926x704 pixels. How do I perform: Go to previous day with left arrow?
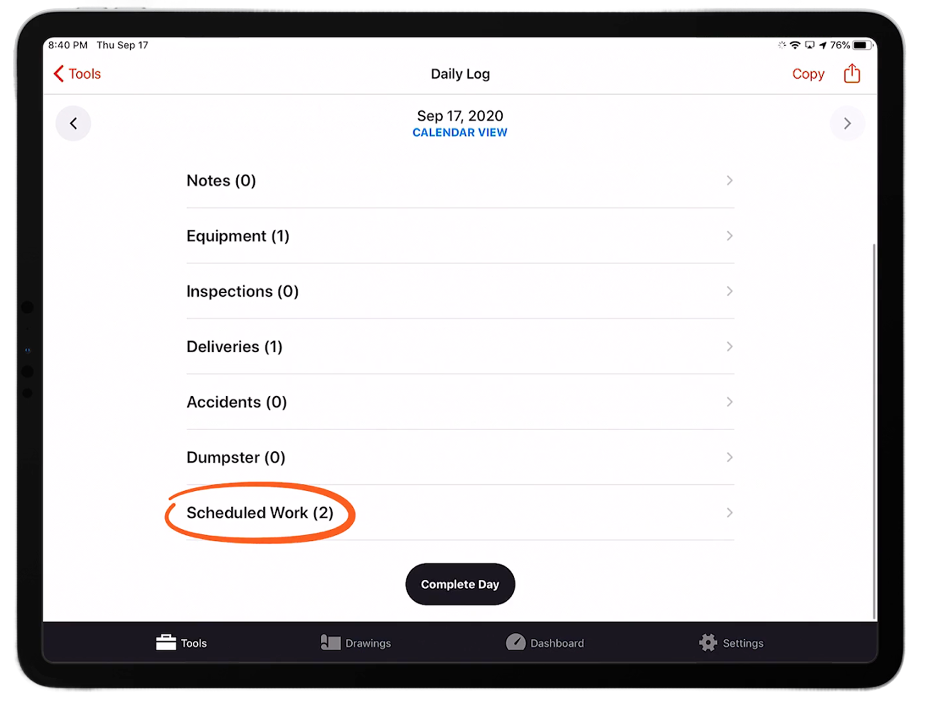pyautogui.click(x=74, y=124)
